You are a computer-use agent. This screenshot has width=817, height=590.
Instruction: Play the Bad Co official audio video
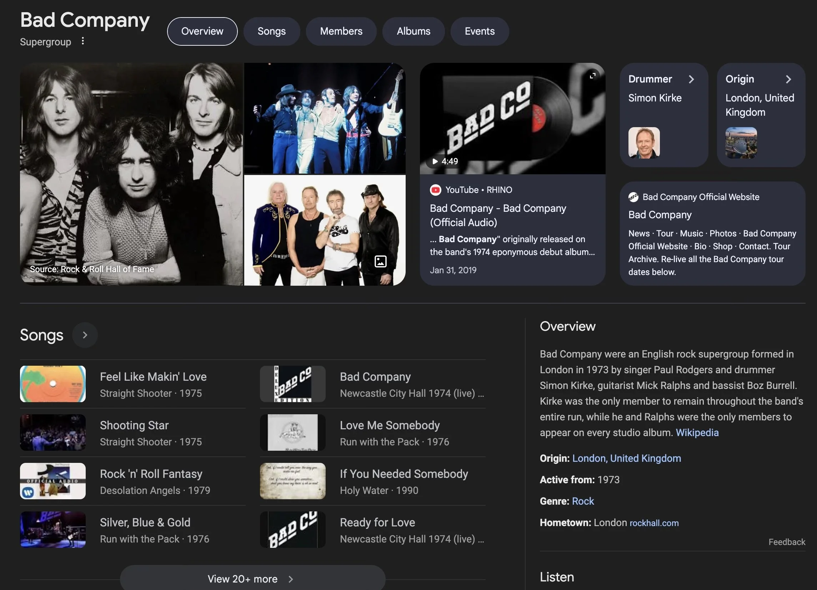[x=512, y=119]
